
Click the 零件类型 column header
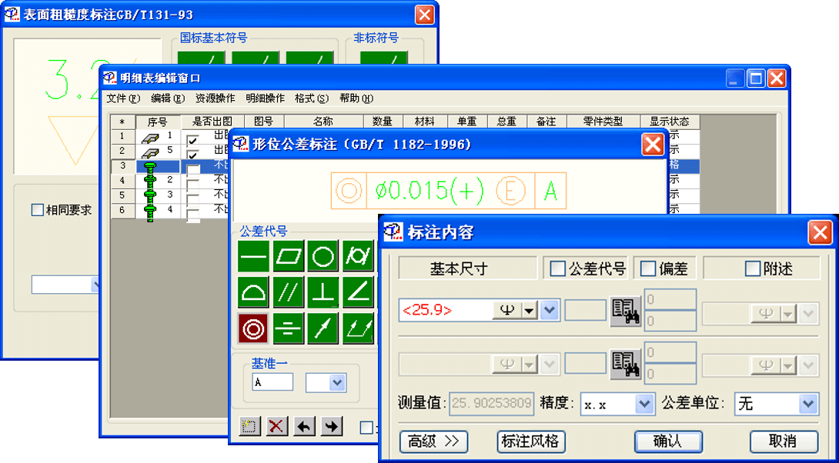pyautogui.click(x=603, y=122)
